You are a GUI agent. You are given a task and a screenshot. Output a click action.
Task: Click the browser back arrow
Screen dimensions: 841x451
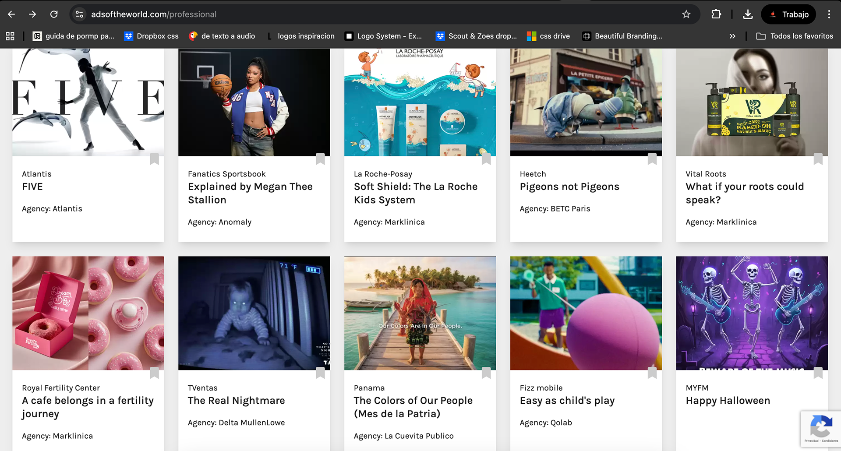coord(11,14)
